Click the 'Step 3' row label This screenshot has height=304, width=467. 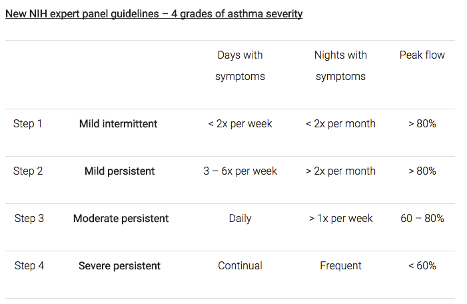[x=29, y=219]
